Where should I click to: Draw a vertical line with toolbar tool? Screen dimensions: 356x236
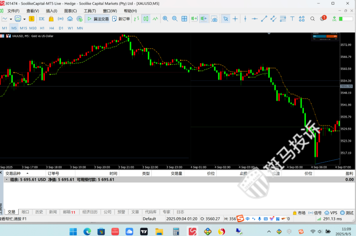click(x=245, y=19)
